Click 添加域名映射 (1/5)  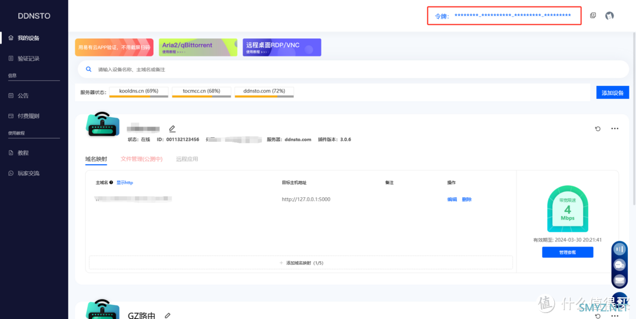point(301,262)
